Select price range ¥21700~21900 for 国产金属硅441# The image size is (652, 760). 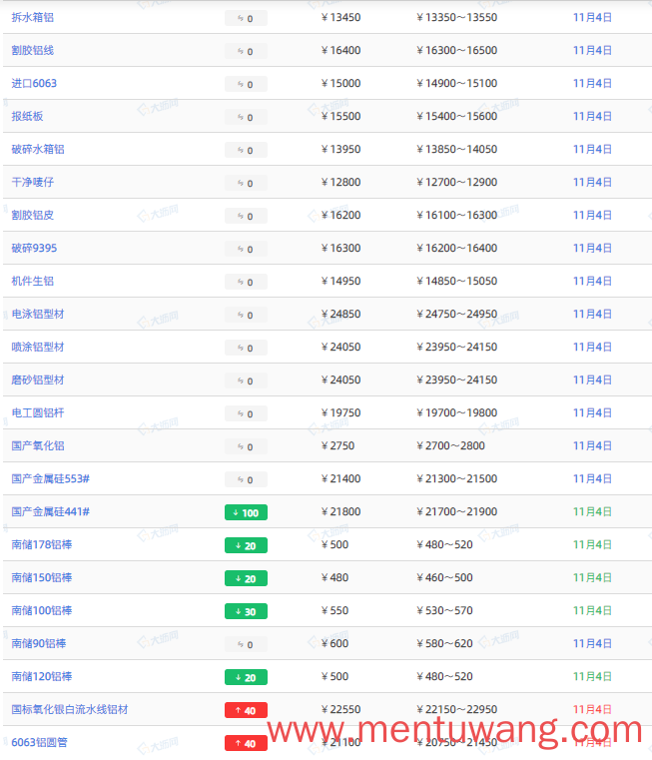[457, 512]
